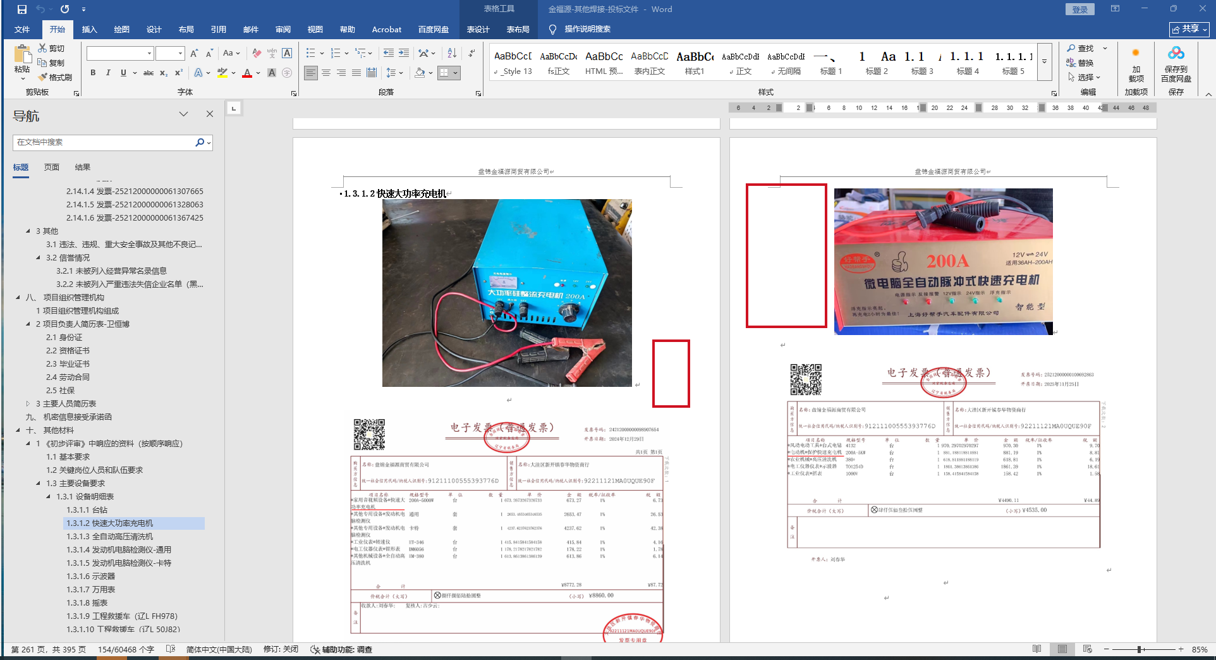Click the 共享 share button
This screenshot has width=1216, height=660.
pos(1189,29)
